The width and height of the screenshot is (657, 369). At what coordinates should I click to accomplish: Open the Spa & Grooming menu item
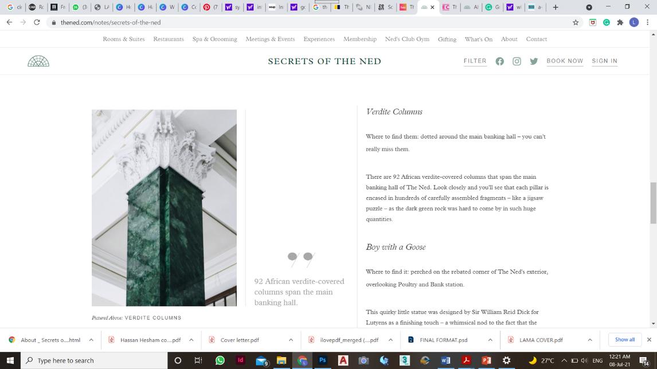click(x=214, y=39)
